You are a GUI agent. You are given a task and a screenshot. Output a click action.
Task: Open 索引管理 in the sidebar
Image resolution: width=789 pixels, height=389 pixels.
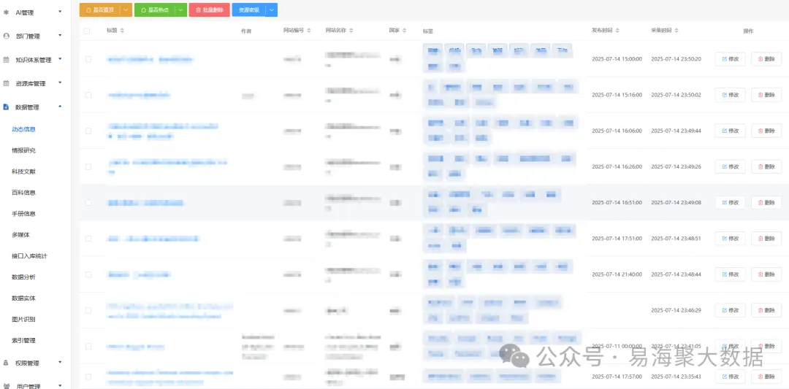(x=23, y=340)
